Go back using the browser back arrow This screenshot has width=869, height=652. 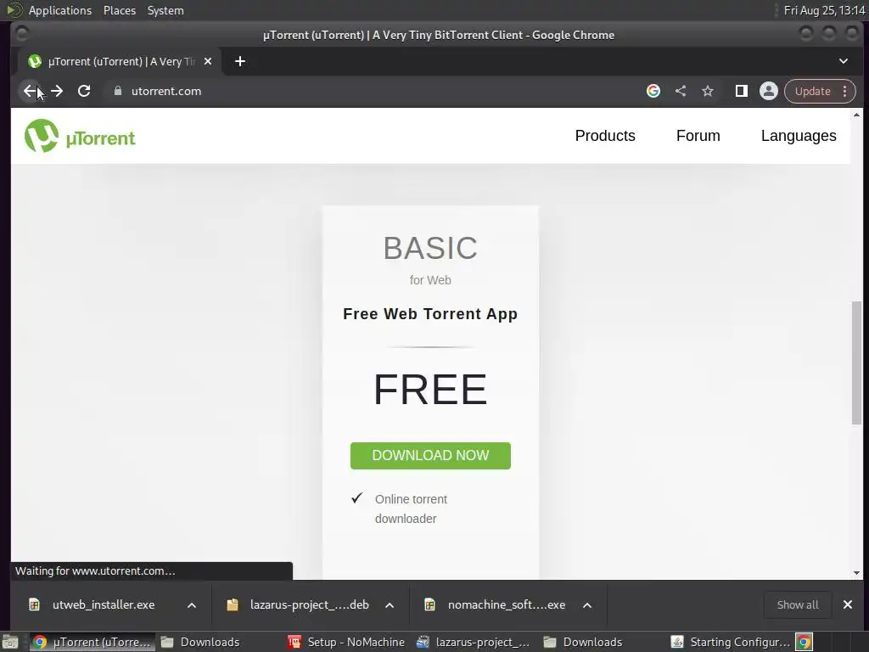click(30, 91)
